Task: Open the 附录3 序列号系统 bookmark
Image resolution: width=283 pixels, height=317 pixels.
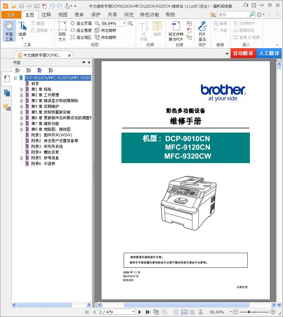Action: [47, 146]
